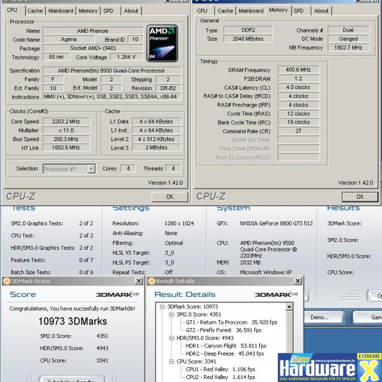Select HDR2 - Deep Freeze row
The width and height of the screenshot is (382, 382).
tap(225, 353)
